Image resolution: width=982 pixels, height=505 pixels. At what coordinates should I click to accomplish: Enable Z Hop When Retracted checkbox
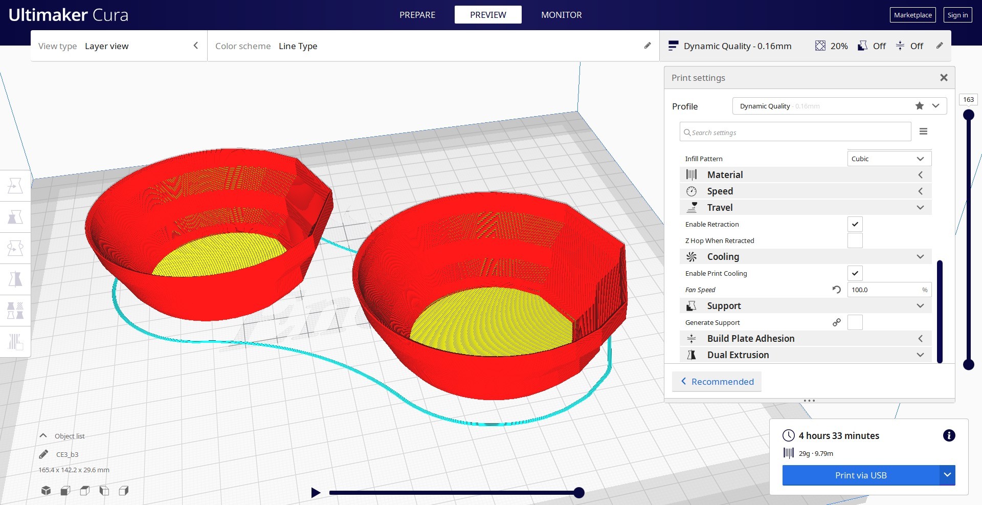(x=855, y=240)
